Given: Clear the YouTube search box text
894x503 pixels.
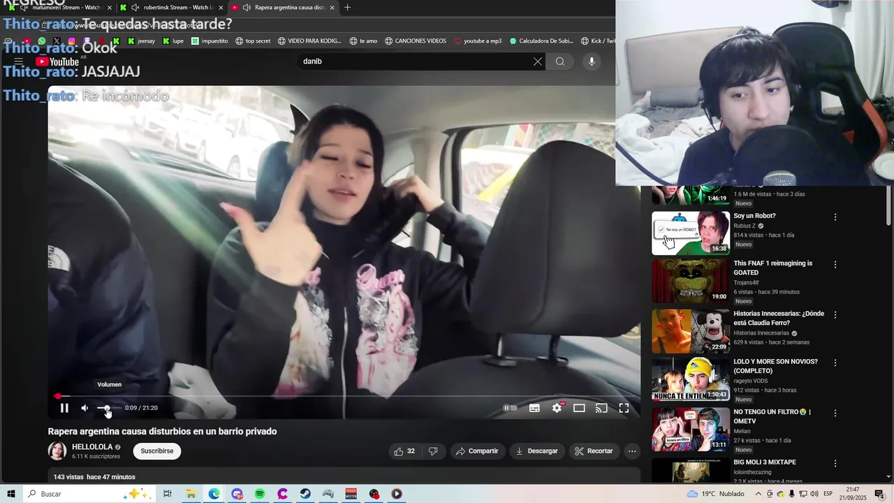Looking at the screenshot, I should coord(538,61).
